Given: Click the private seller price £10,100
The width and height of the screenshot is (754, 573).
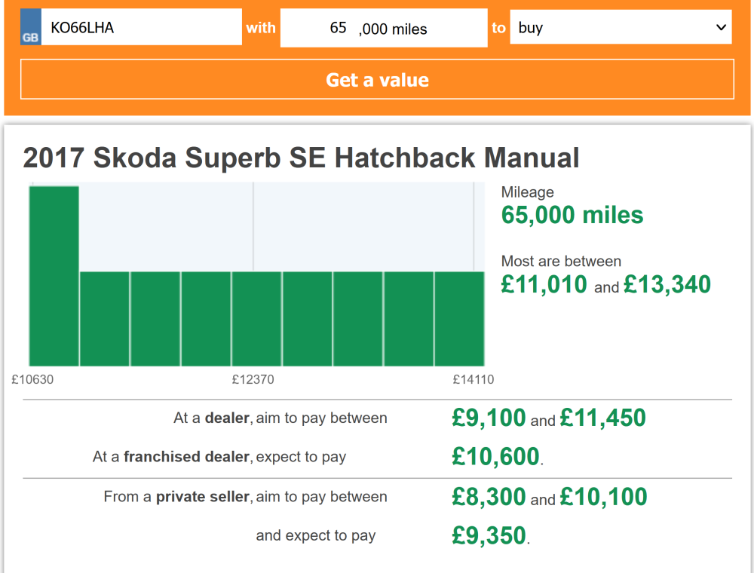Looking at the screenshot, I should pyautogui.click(x=604, y=497).
